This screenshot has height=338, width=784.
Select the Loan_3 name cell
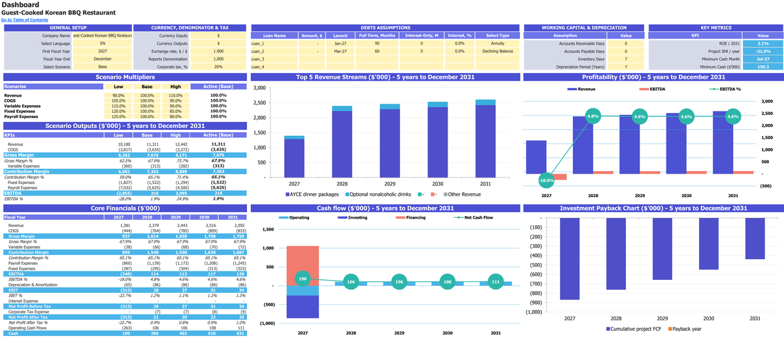[274, 59]
